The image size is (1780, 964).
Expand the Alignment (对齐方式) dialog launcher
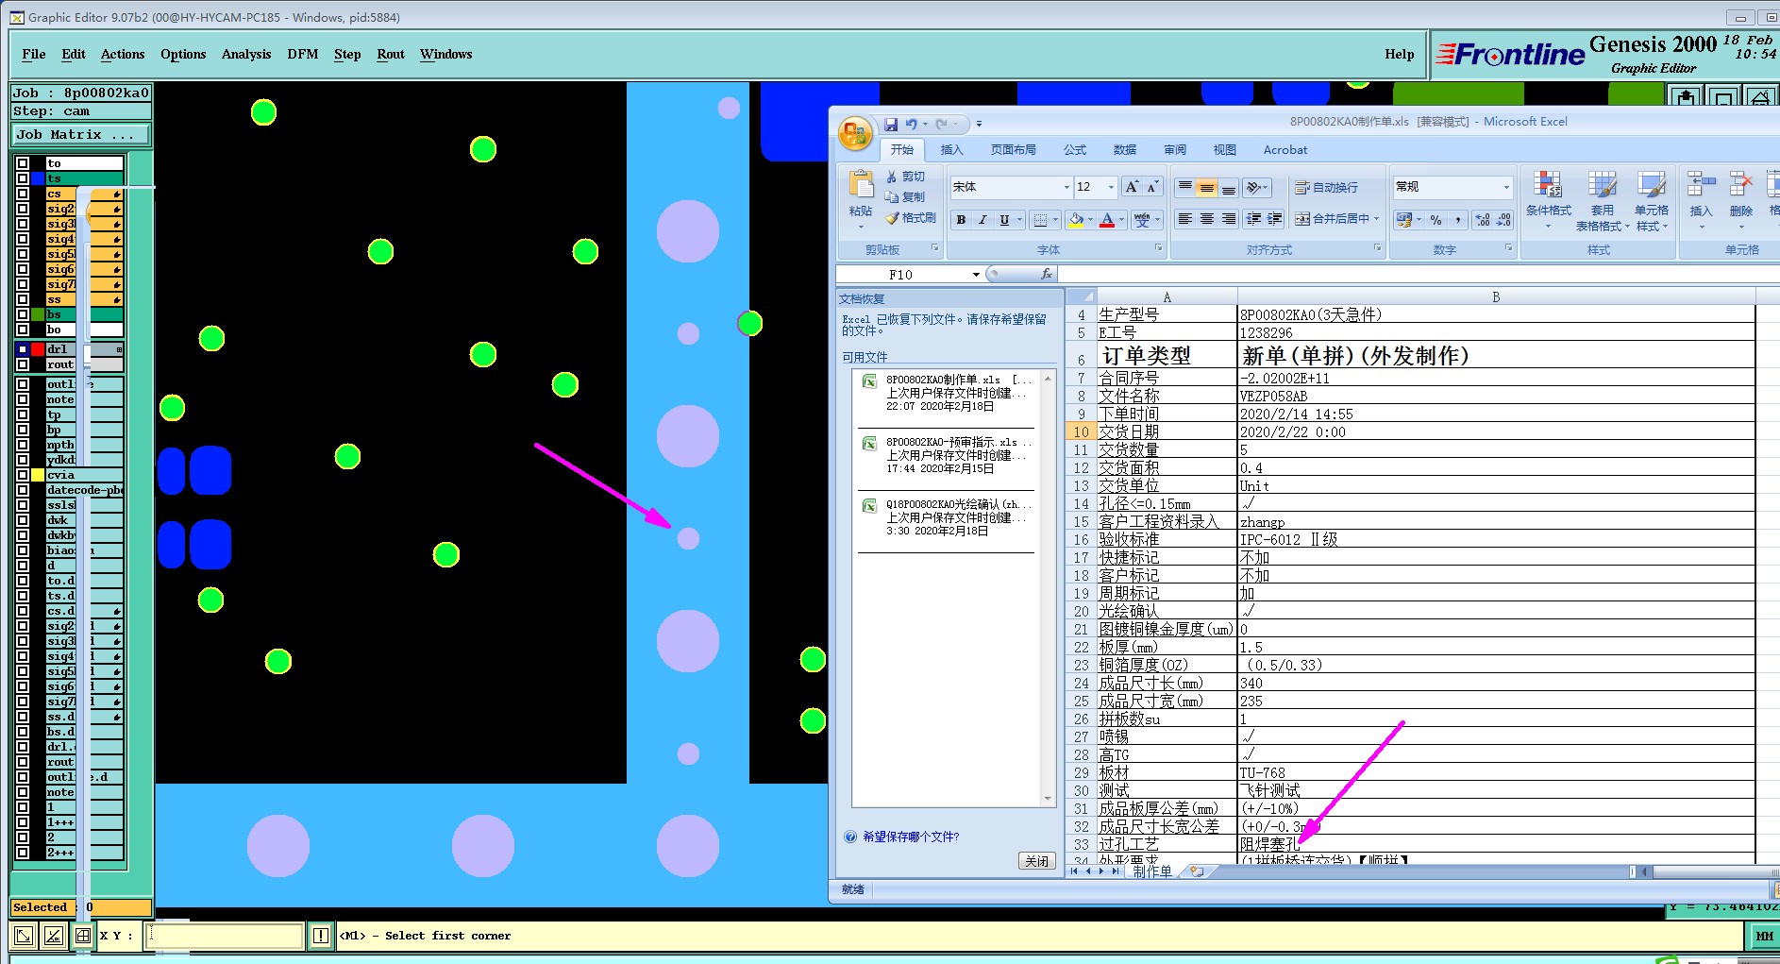point(1378,248)
